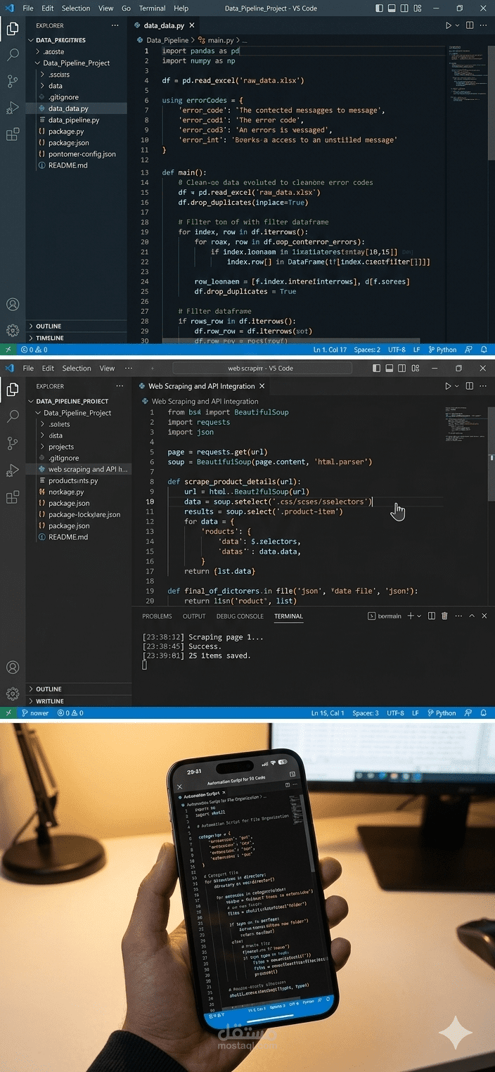
Task: Open Go menu in Data_Pipeline_Project window
Action: (126, 8)
